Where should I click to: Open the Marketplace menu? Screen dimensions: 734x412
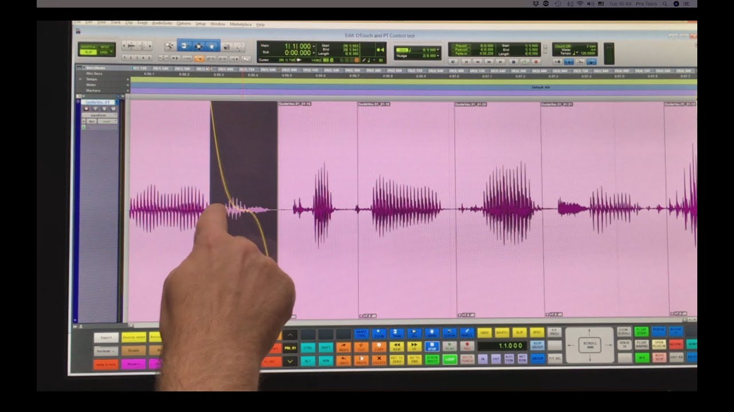pyautogui.click(x=241, y=24)
